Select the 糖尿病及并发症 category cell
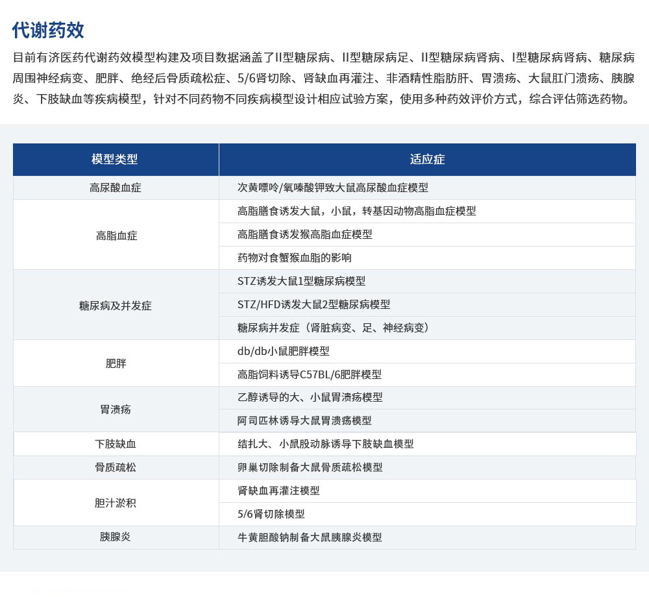649x597 pixels. pyautogui.click(x=116, y=305)
